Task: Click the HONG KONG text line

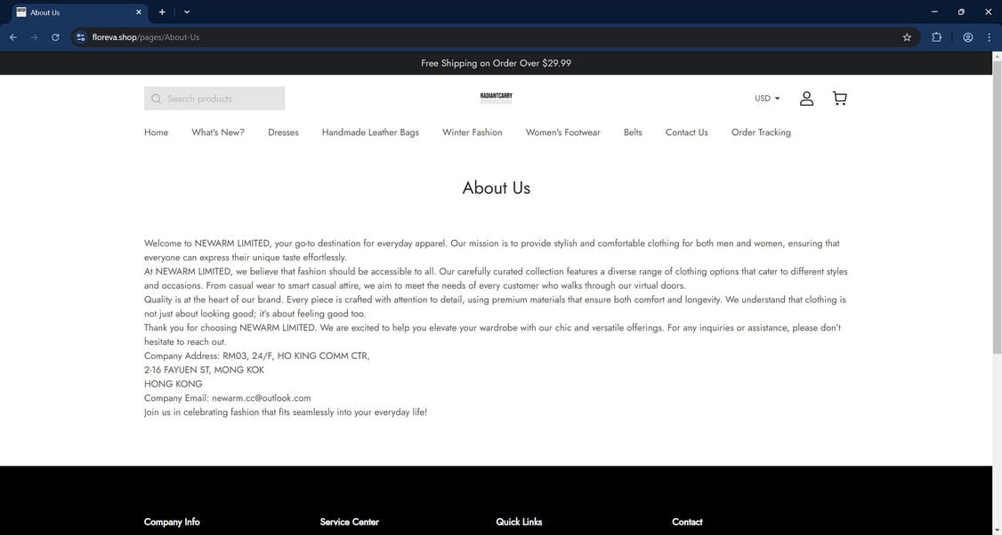Action: pos(174,384)
